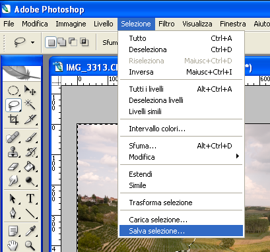270x252 pixels.
Task: Enable New Selection mode in options bar
Action: point(51,42)
